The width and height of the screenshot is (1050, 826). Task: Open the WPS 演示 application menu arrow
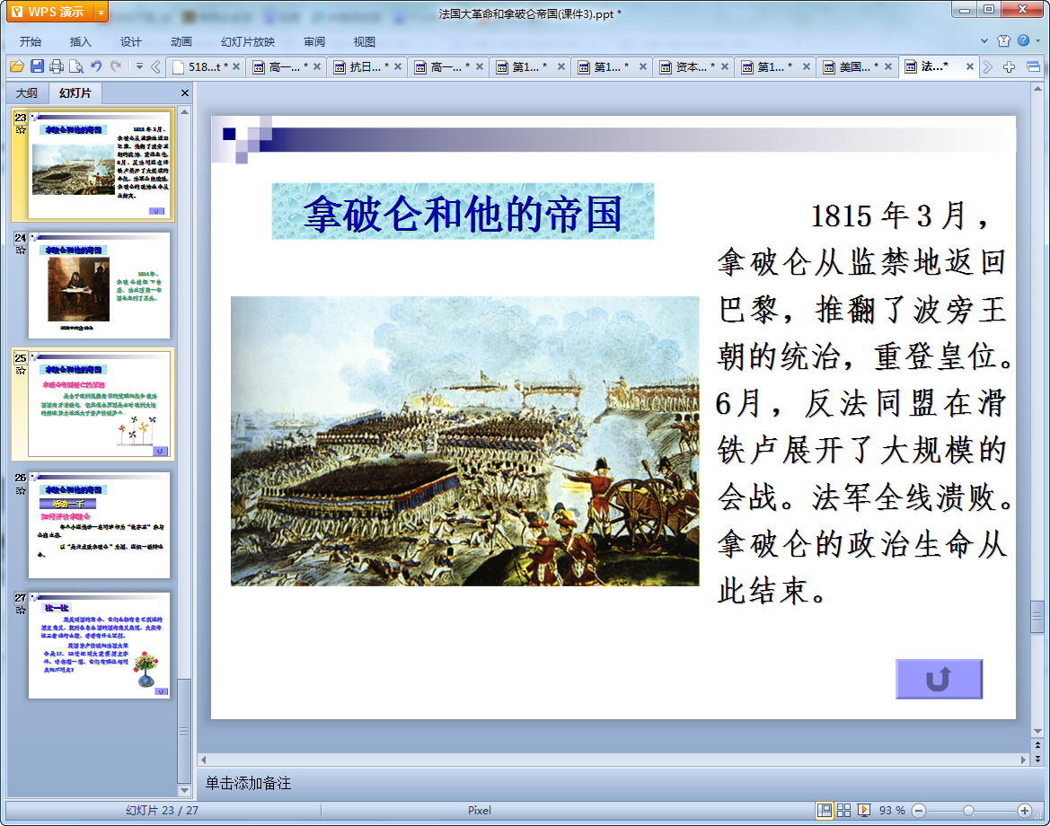[x=101, y=12]
